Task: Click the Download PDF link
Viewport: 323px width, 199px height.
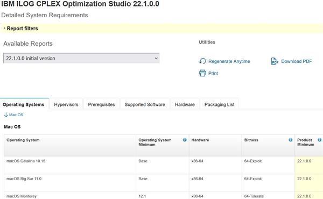Action: (x=297, y=61)
